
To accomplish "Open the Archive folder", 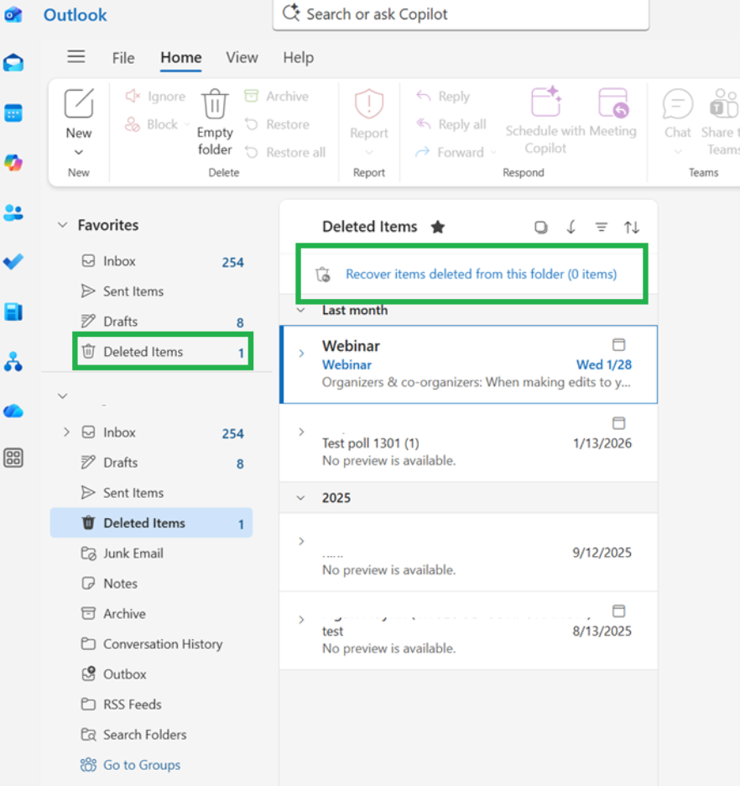I will [151, 614].
